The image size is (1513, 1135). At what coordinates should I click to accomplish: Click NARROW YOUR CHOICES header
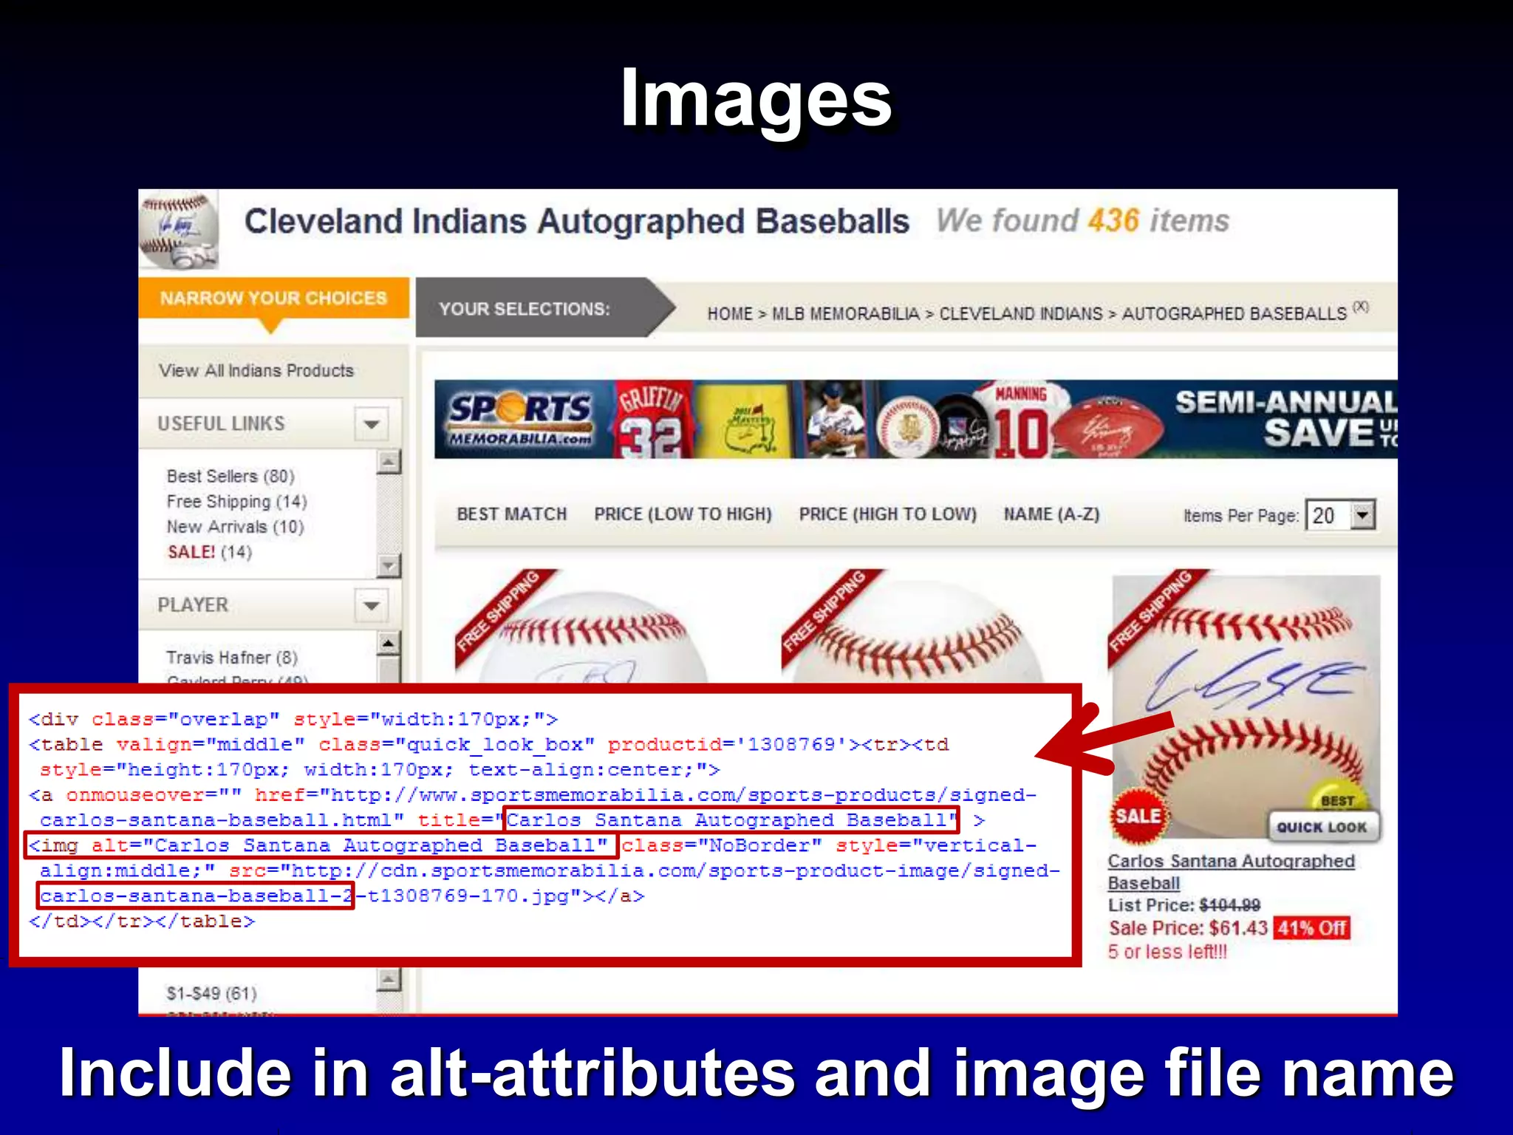273,298
